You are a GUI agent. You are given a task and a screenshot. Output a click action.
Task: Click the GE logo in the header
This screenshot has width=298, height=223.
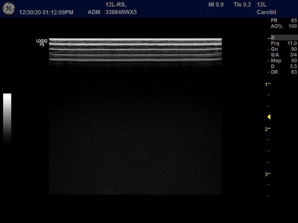[x=9, y=9]
